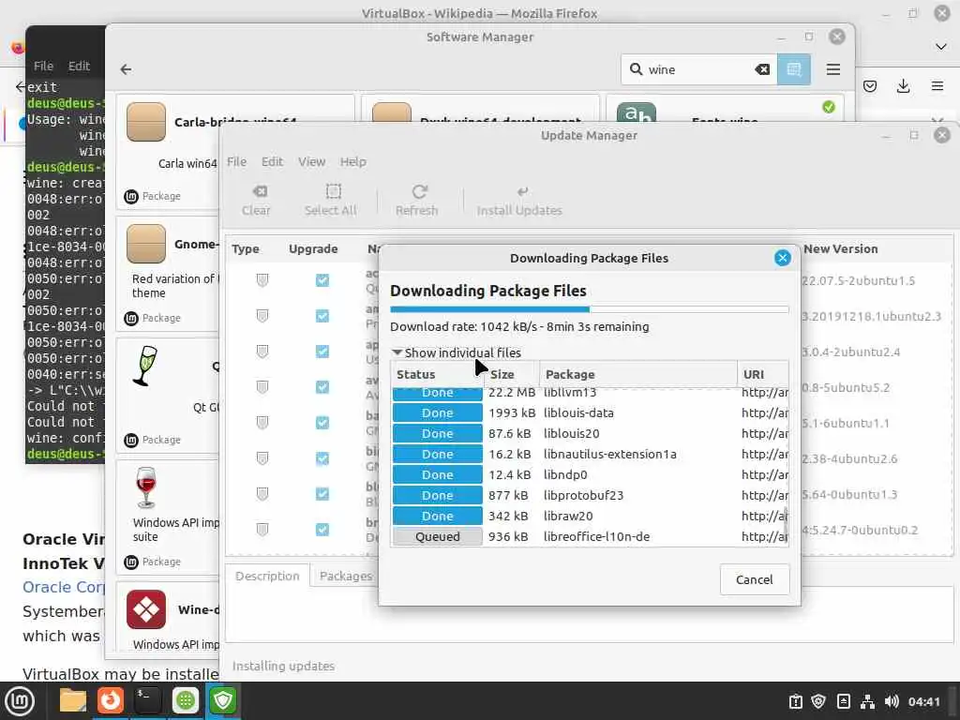
Task: Toggle upgrade checkbox for 2.38-4ubuntu2.6 row
Action: 322,457
